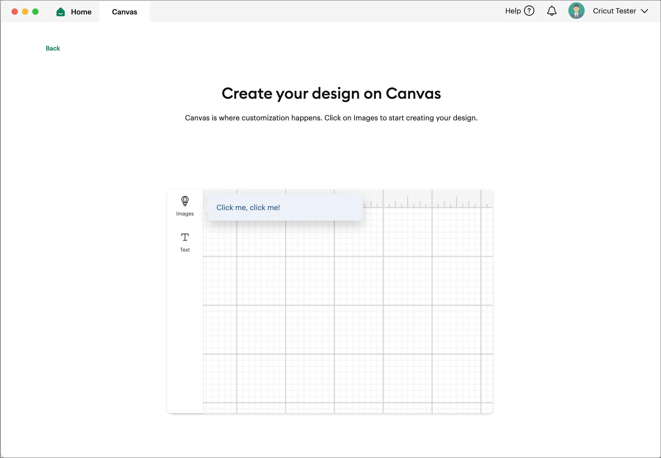This screenshot has height=458, width=661.
Task: Go Back using the green link
Action: click(x=53, y=48)
